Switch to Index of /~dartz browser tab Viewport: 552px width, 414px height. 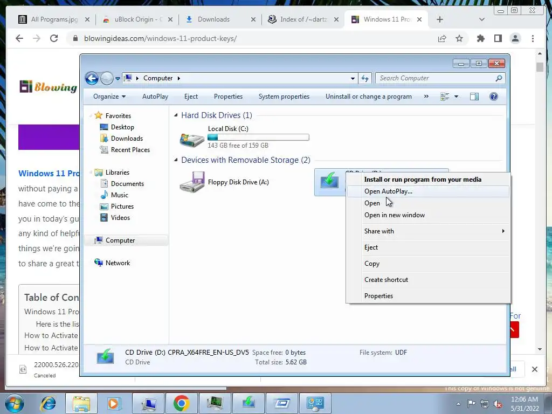303,19
